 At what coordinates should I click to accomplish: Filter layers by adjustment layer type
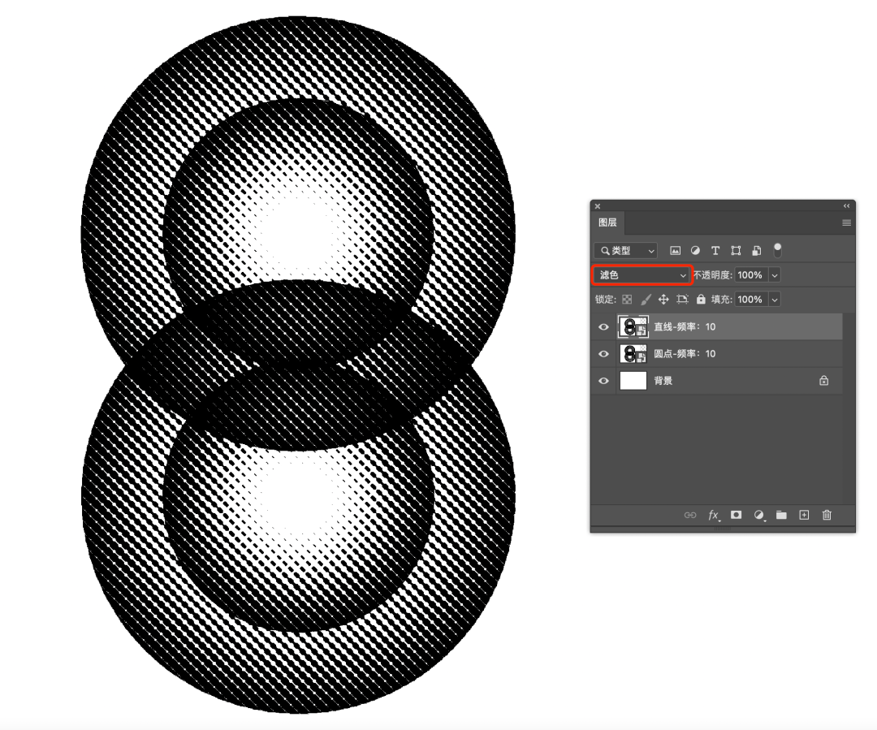coord(695,251)
